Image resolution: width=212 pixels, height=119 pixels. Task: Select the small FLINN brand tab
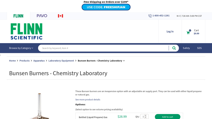point(18,16)
